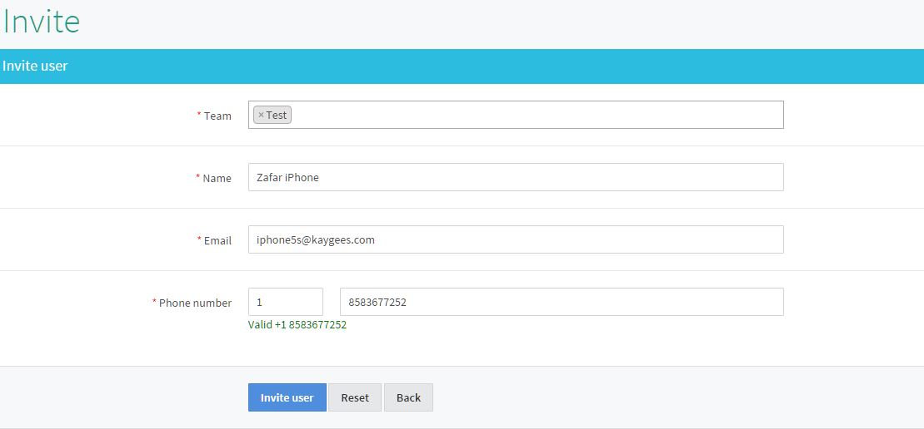Submit with the Invite user button
The height and width of the screenshot is (429, 924).
[x=287, y=397]
